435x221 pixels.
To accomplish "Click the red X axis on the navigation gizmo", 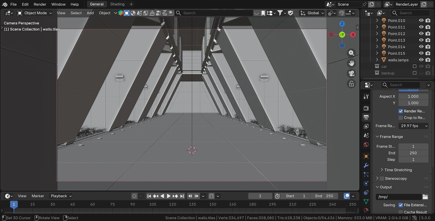I will (353, 35).
